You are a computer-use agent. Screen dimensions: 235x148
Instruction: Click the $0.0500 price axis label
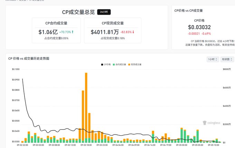click(x=16, y=121)
